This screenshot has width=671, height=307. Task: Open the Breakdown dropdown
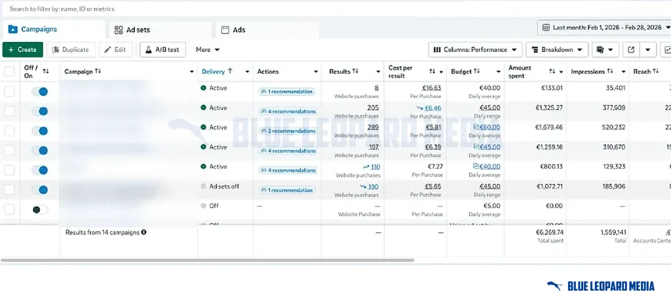pos(557,50)
